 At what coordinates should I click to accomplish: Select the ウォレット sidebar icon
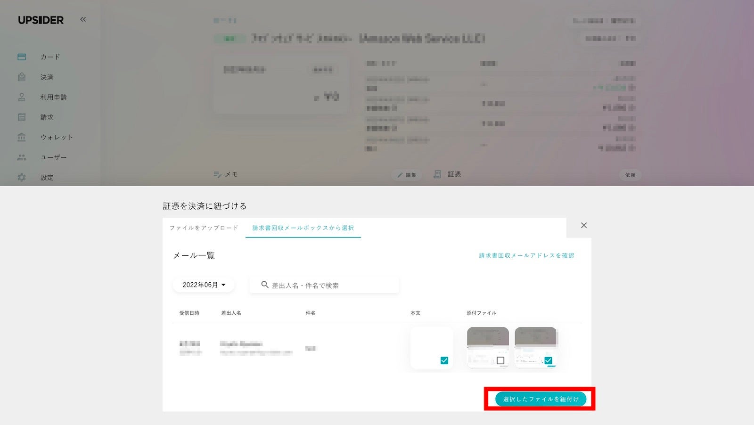pyautogui.click(x=22, y=137)
